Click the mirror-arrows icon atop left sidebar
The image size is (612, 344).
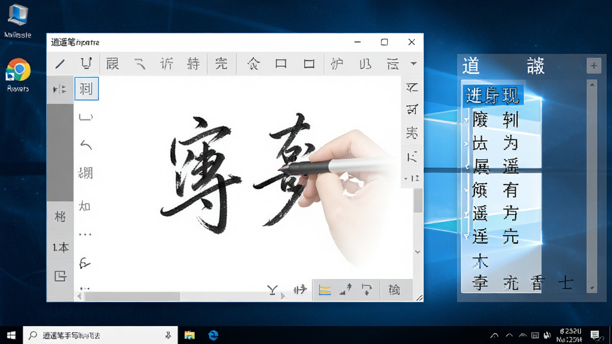tap(60, 90)
